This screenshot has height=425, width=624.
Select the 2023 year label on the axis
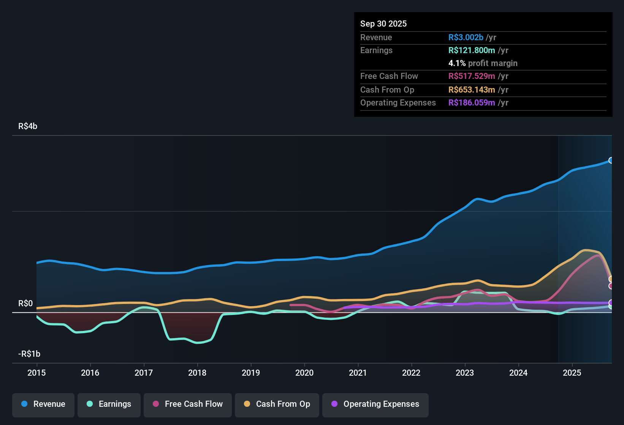[x=464, y=373]
